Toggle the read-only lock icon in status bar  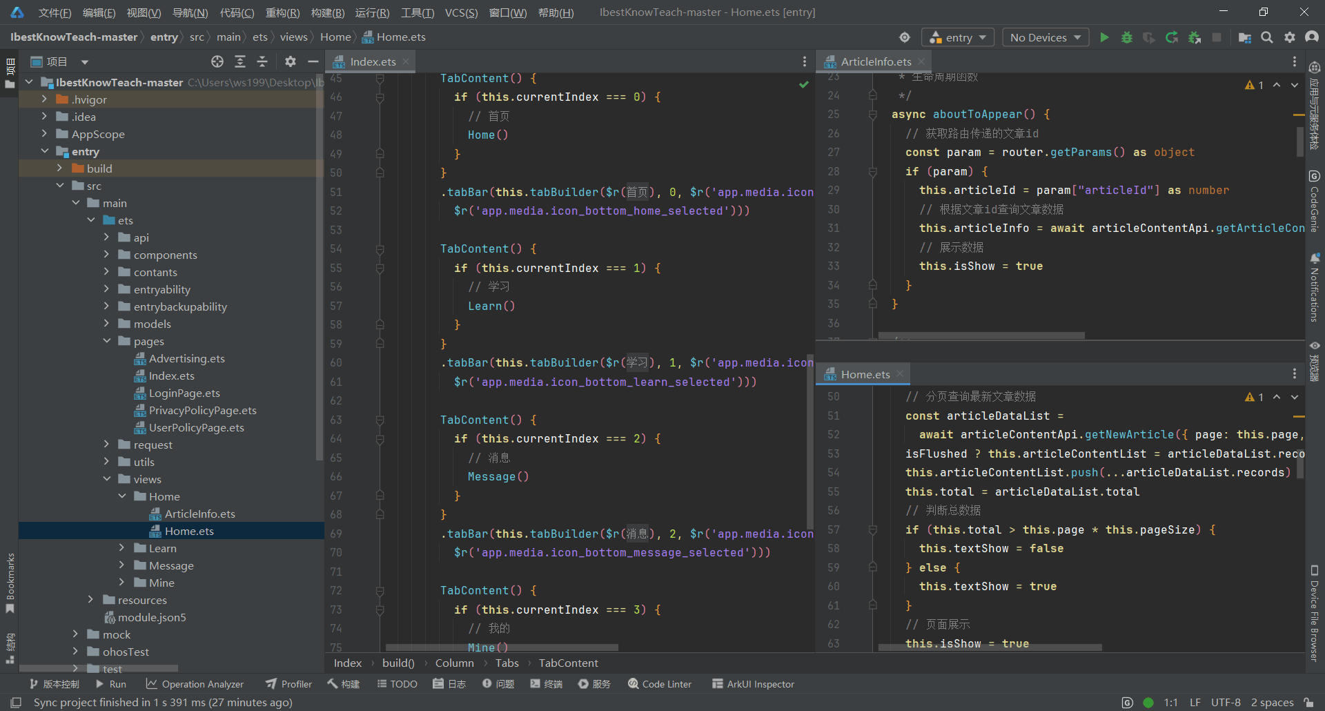tap(1309, 702)
